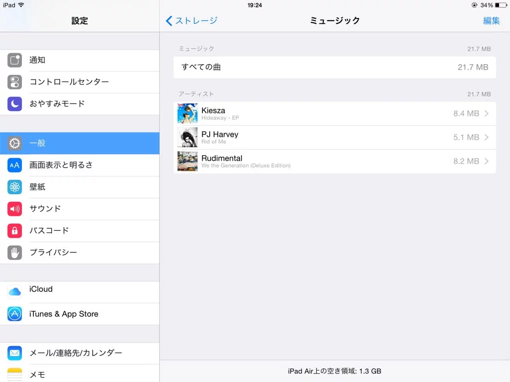The image size is (510, 382).
Task: Open おやすみモード settings
Action: pos(80,103)
